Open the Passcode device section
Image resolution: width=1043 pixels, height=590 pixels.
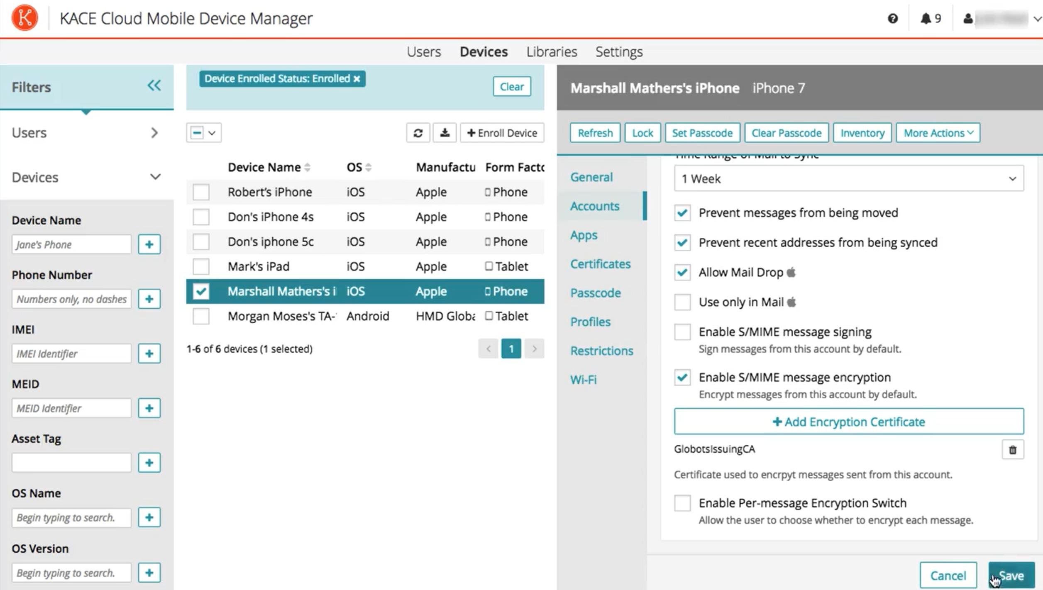pos(595,293)
